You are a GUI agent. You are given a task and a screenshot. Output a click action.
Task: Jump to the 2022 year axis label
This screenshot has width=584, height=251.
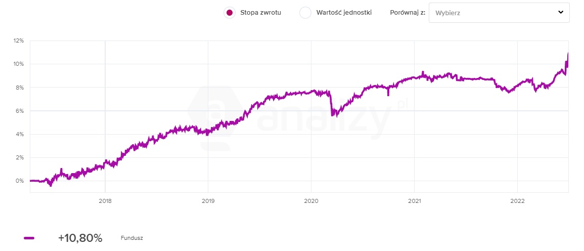(517, 201)
